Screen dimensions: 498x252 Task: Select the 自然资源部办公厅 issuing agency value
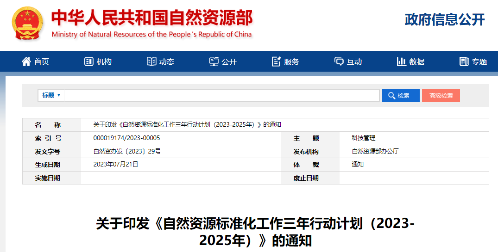375,152
